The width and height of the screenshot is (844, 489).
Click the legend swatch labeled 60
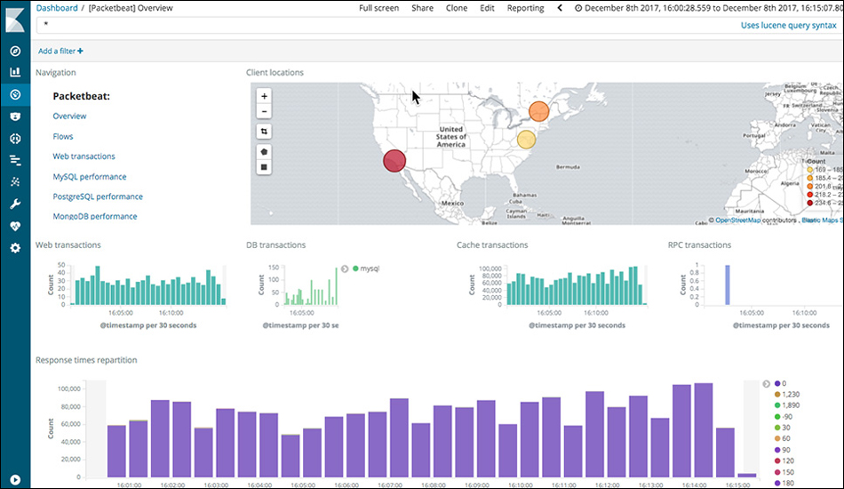coord(777,439)
